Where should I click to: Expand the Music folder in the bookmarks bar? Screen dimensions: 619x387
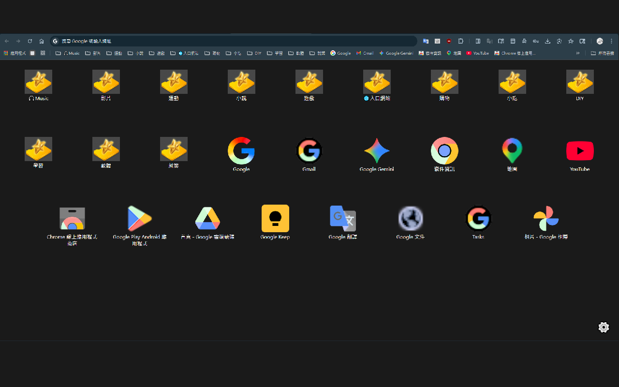68,53
